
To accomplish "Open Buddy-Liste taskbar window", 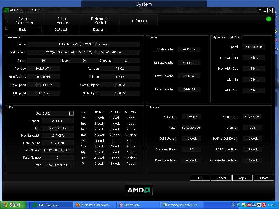I will (138, 205).
